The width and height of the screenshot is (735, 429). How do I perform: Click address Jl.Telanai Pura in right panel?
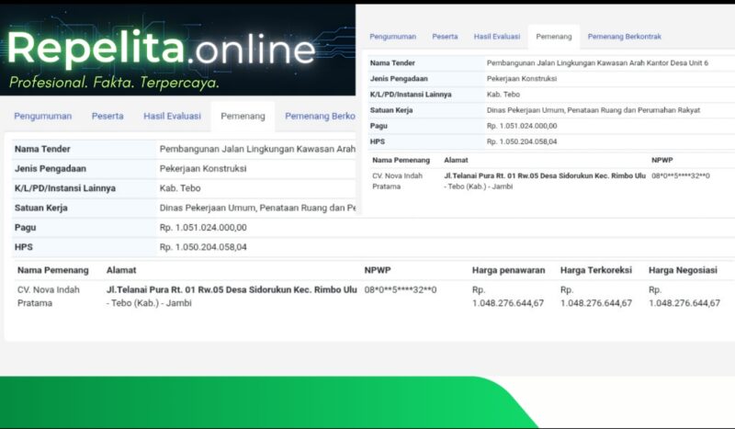tap(545, 181)
